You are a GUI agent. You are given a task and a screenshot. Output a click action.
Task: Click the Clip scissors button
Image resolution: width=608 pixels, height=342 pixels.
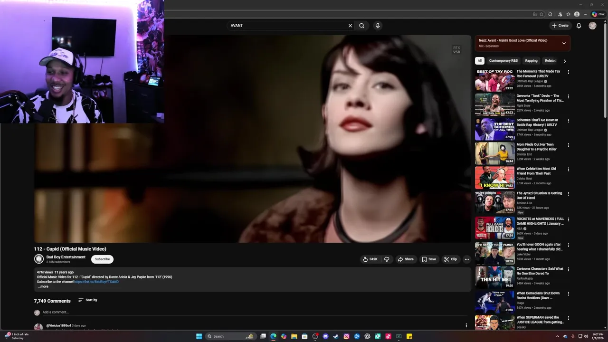point(450,259)
